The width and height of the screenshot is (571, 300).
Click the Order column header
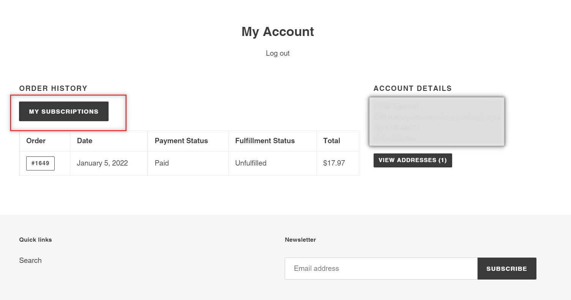(x=36, y=141)
